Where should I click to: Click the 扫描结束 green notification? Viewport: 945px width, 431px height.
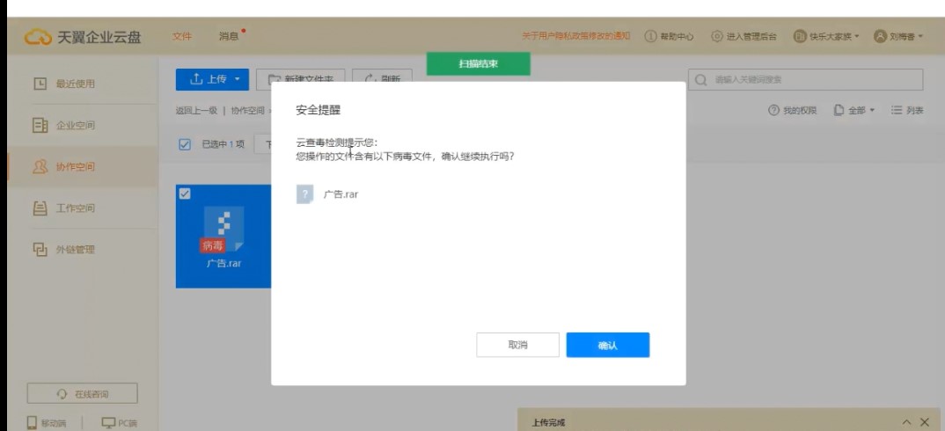[x=479, y=64]
